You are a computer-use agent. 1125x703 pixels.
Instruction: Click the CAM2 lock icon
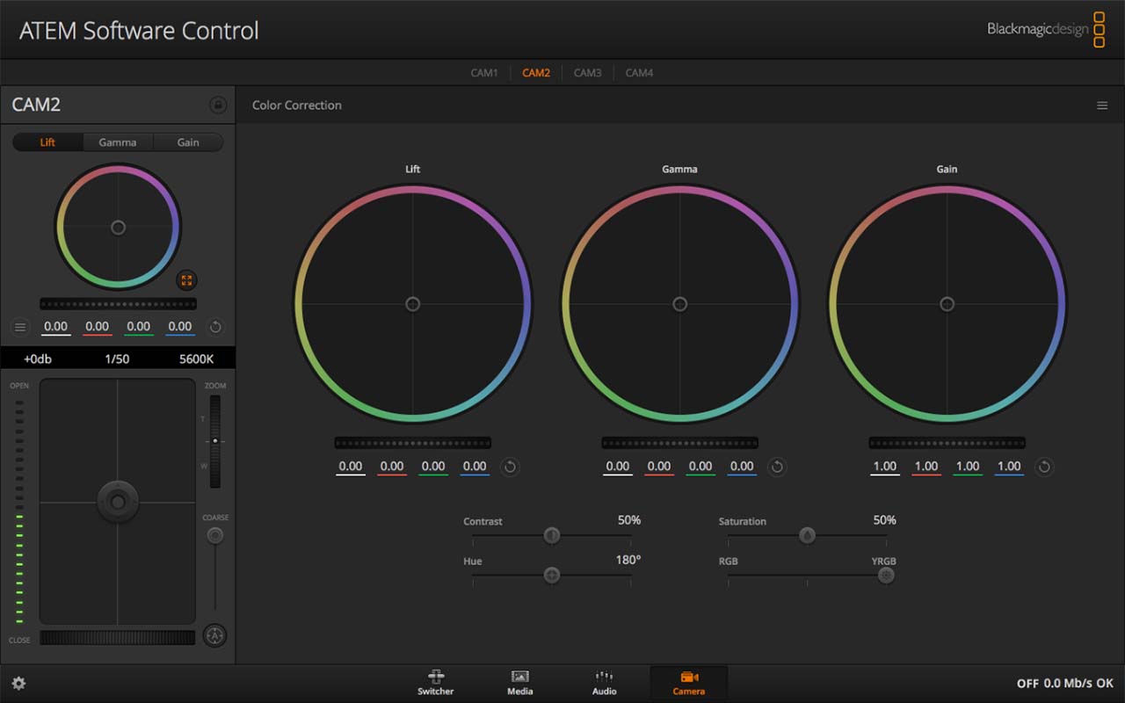point(218,105)
